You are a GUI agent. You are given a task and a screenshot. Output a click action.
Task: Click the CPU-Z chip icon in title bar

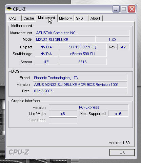9,9
